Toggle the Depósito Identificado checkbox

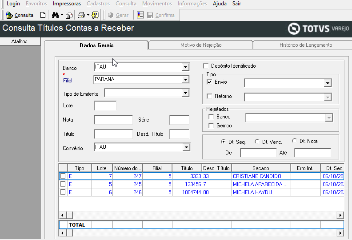click(x=206, y=66)
